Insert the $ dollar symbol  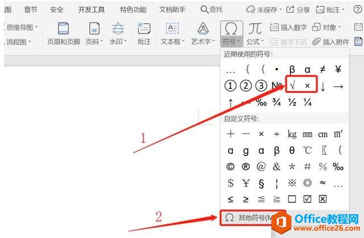pyautogui.click(x=230, y=183)
